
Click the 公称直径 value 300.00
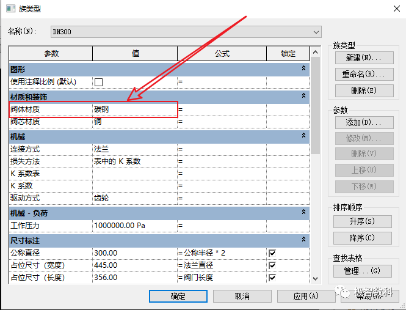coord(135,253)
